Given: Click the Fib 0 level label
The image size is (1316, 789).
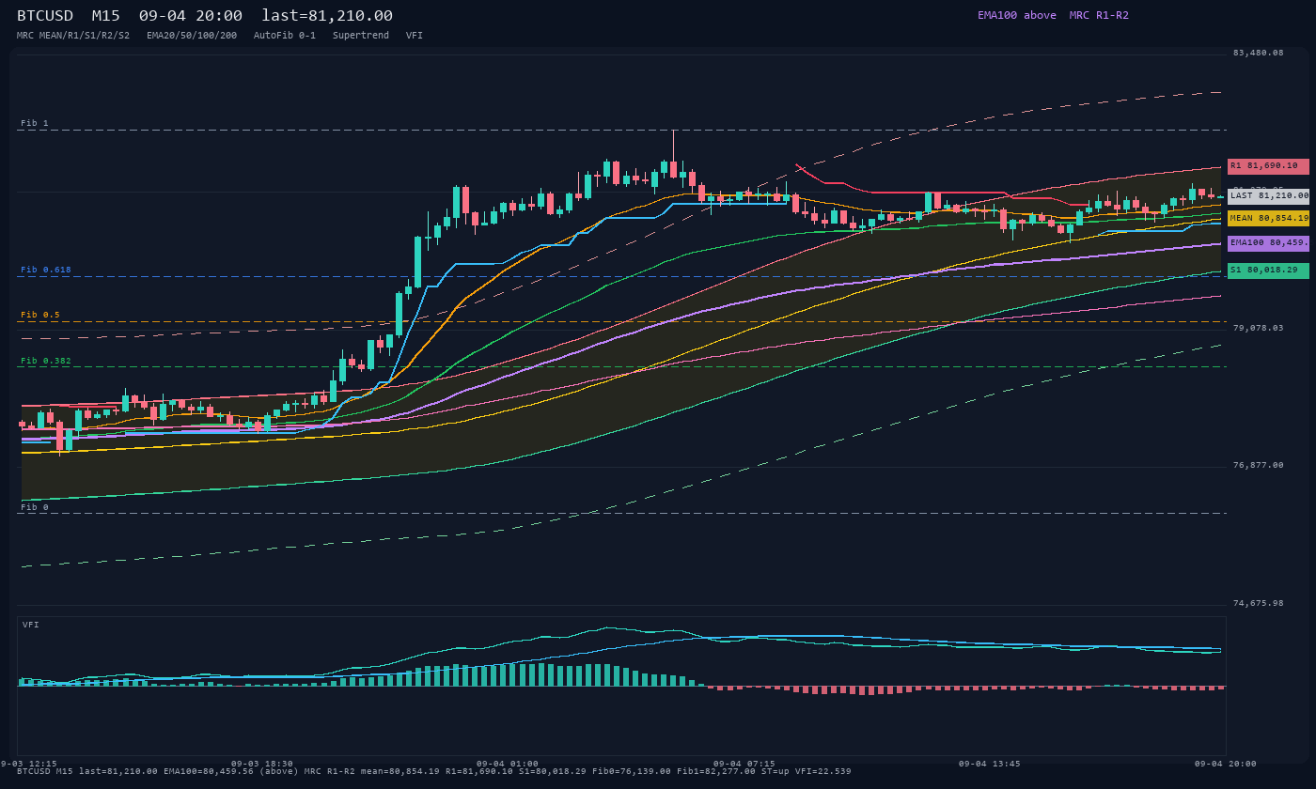Looking at the screenshot, I should (35, 507).
